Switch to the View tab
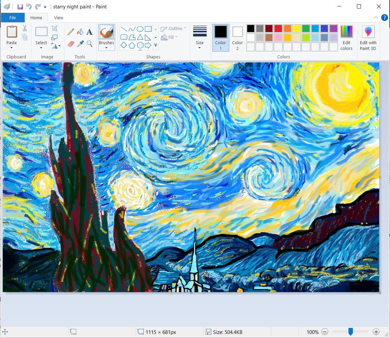 pos(58,18)
